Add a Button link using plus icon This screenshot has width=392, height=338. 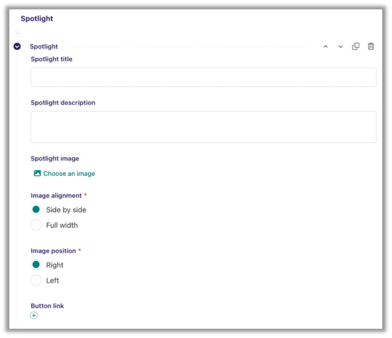click(34, 315)
